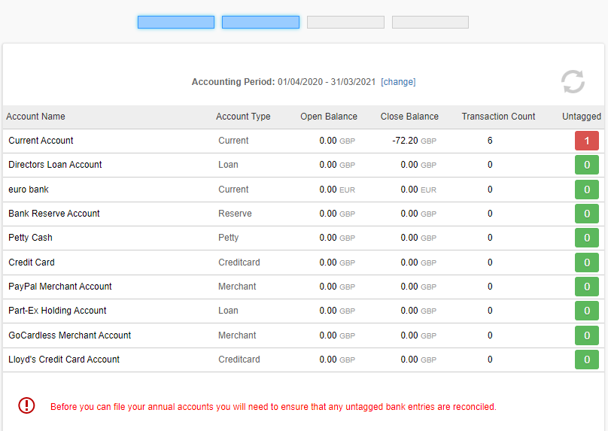Select the second blue progress step
Viewport: 608px width, 431px height.
260,23
